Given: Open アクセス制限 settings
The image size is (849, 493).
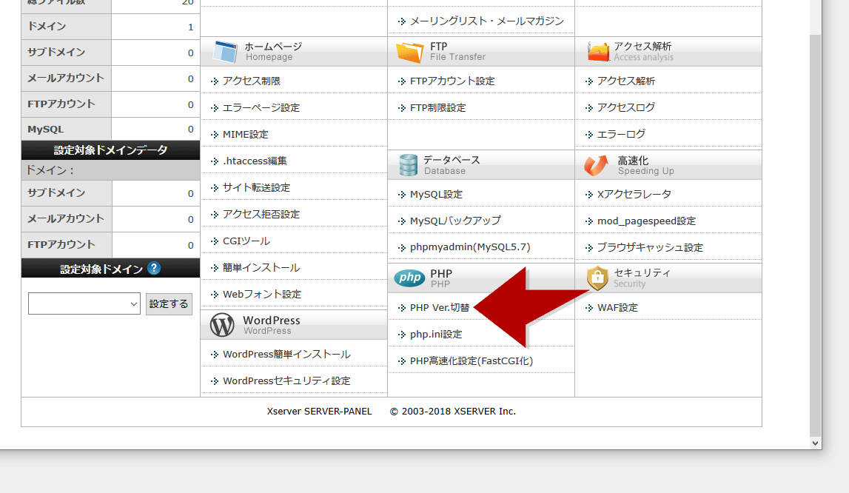Looking at the screenshot, I should point(251,81).
